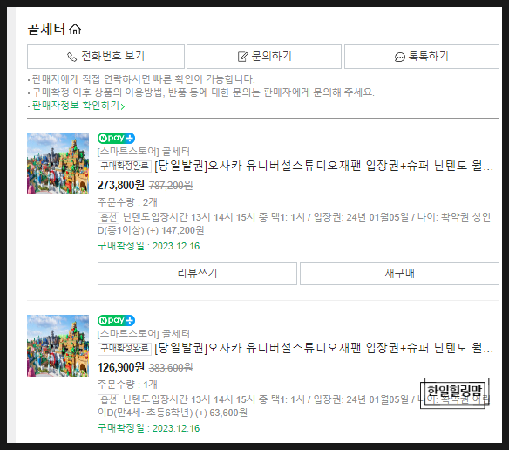The image size is (509, 450).
Task: Open product thumbnail of the 273,800원 order
Action: 58,163
